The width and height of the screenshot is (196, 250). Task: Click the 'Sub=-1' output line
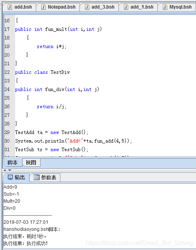pos(11,194)
